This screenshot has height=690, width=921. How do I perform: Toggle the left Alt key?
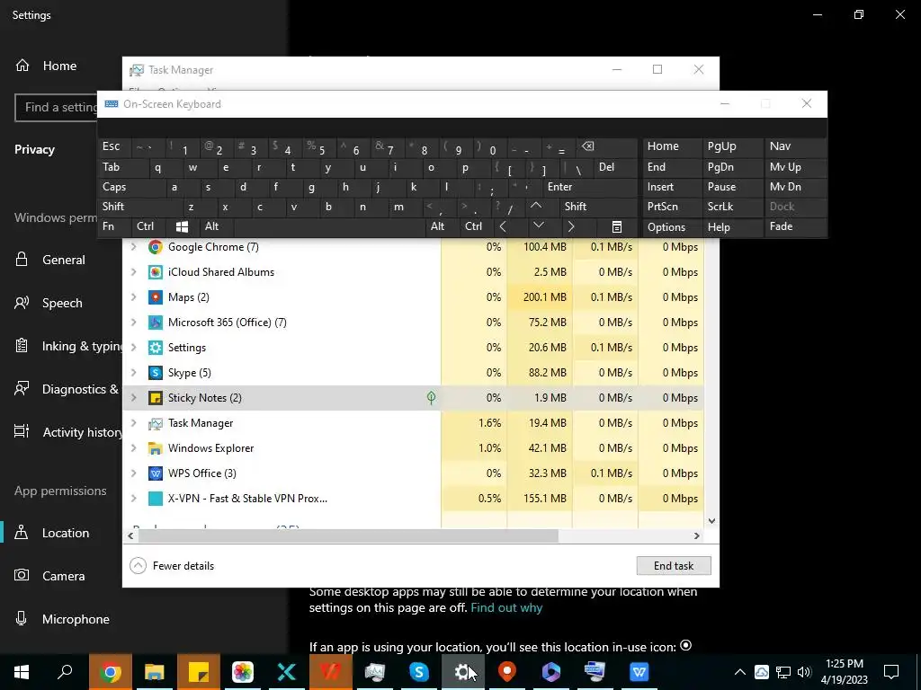(x=216, y=226)
